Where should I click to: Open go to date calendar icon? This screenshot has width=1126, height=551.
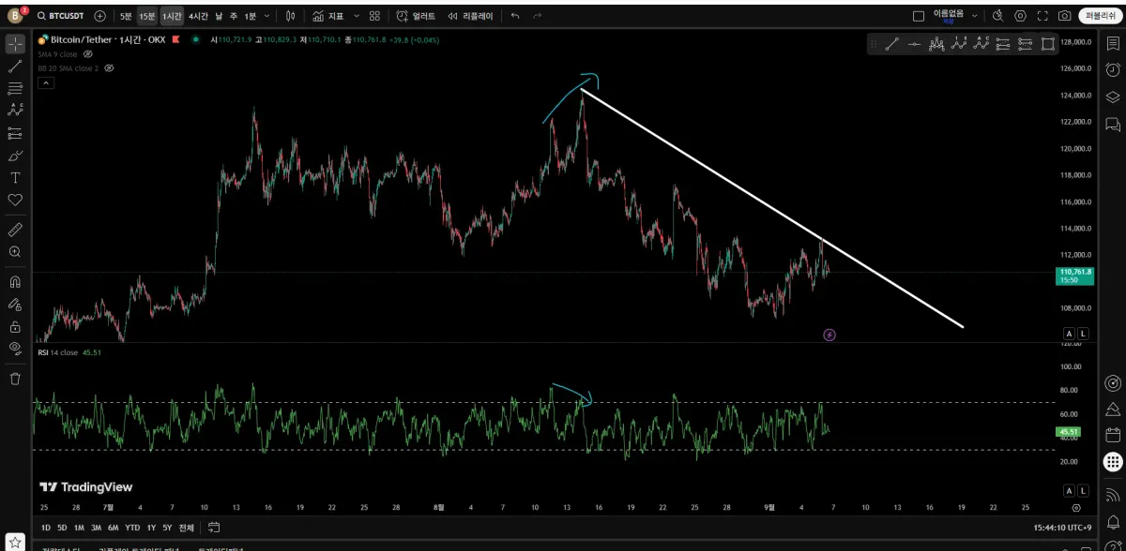pyautogui.click(x=214, y=528)
